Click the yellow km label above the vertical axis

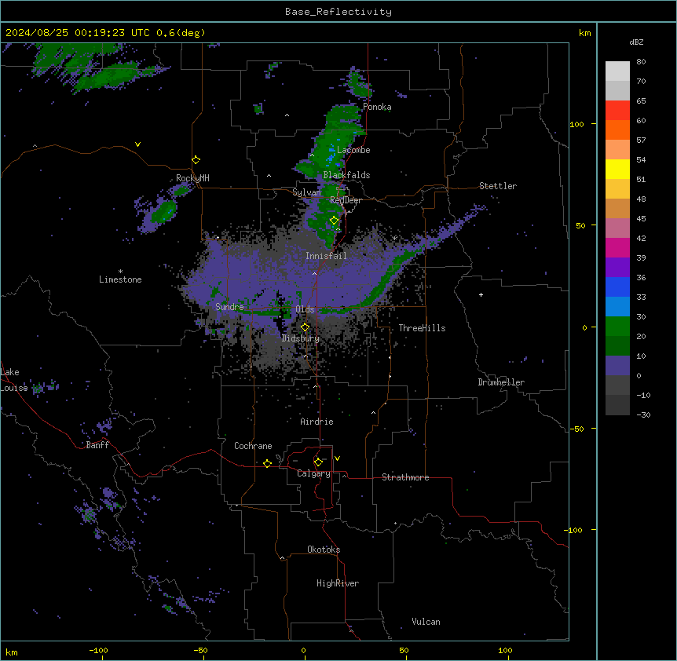pos(584,33)
